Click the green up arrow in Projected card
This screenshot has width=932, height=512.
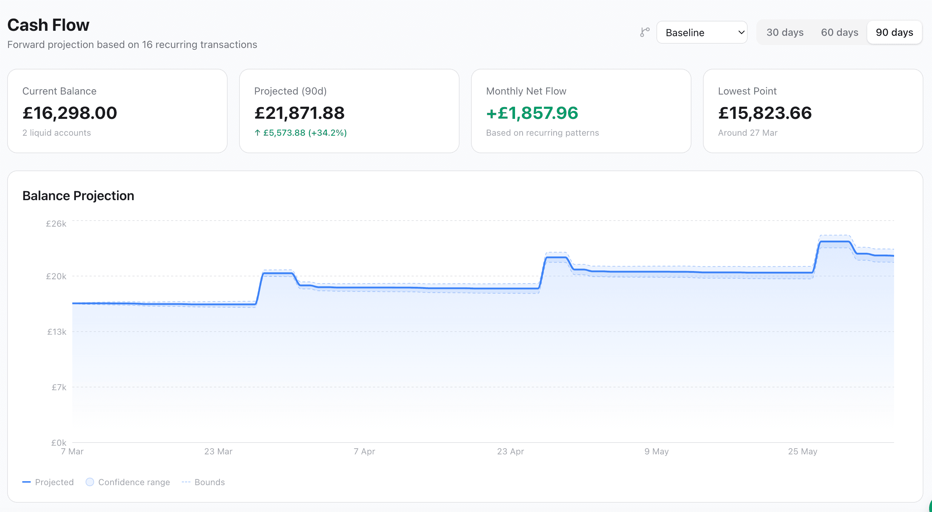coord(257,133)
